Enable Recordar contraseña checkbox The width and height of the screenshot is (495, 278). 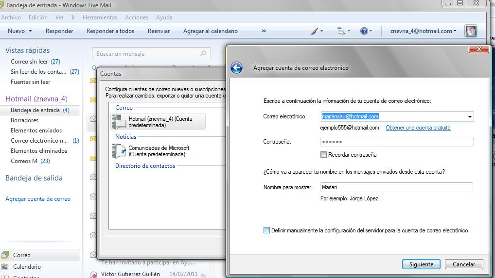(323, 155)
